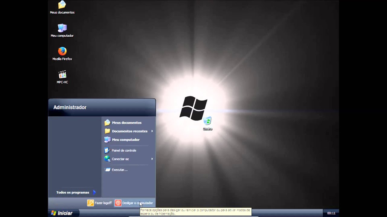Screen dimensions: 387x217
Task: Expand the Conectar-se submenu arrow
Action: pyautogui.click(x=152, y=159)
